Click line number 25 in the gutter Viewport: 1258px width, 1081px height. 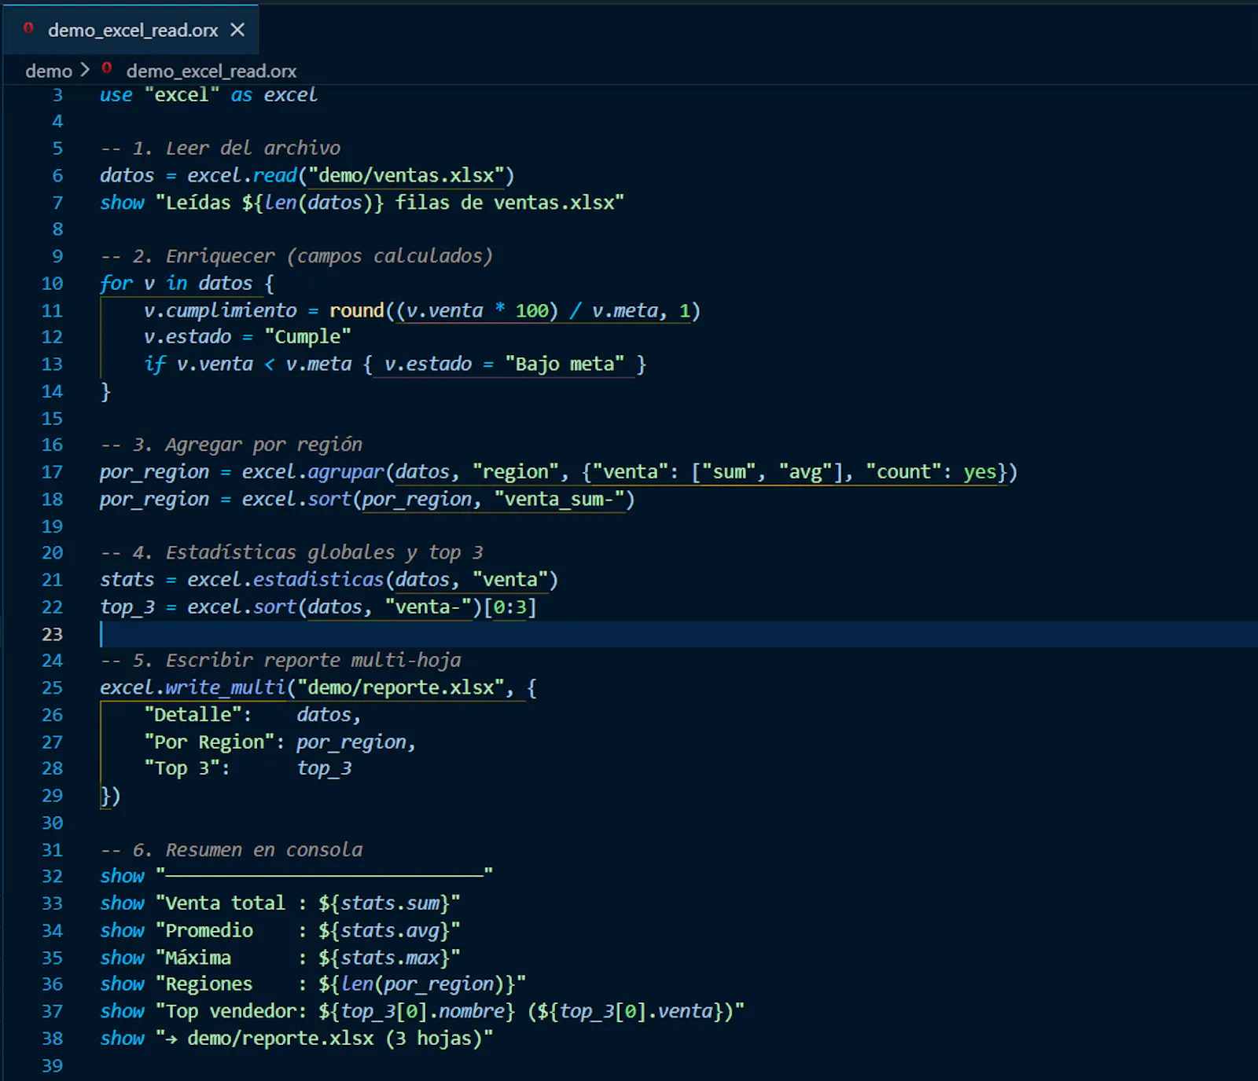point(52,688)
